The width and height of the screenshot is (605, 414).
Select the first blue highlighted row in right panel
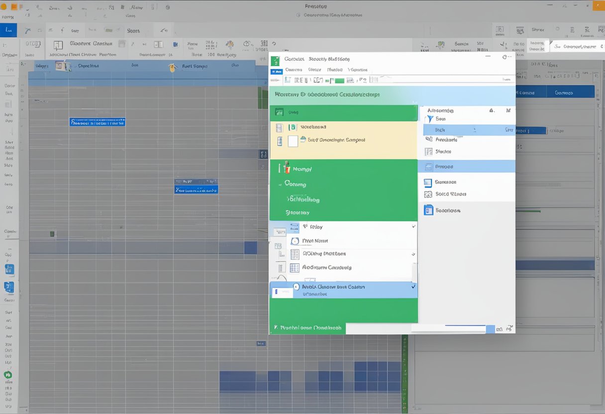(x=469, y=130)
